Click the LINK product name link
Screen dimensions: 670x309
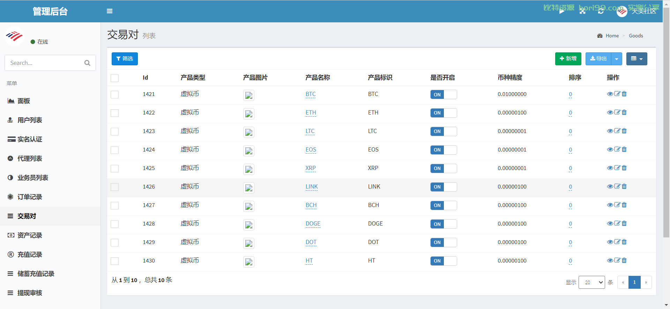click(x=312, y=187)
